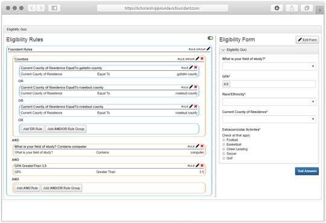326x223 pixels.
Task: Click the 'gallatin county' rule value
Action: (187, 74)
